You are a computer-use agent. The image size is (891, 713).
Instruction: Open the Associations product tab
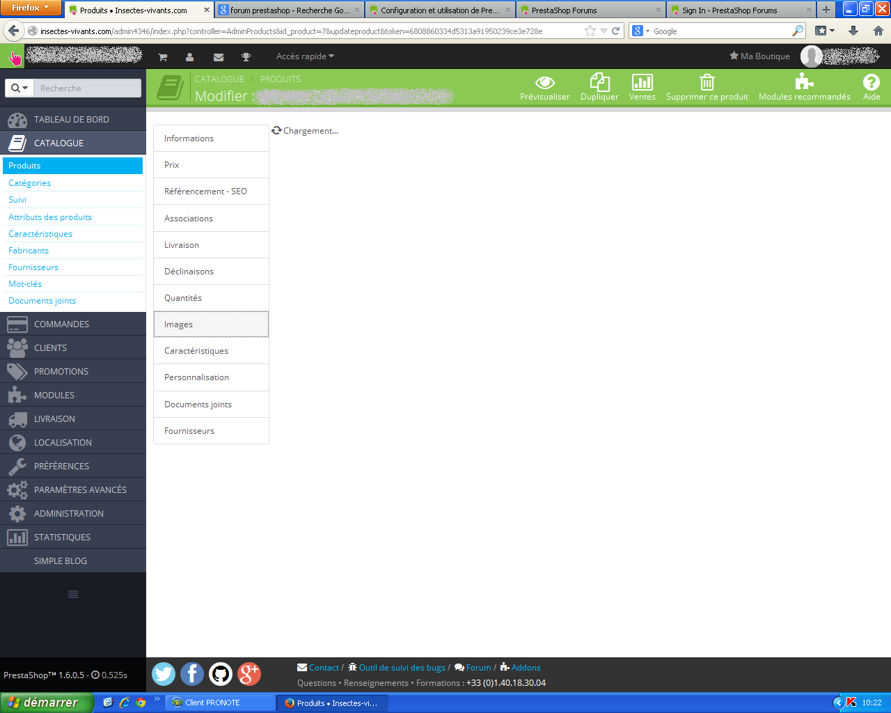pyautogui.click(x=211, y=219)
